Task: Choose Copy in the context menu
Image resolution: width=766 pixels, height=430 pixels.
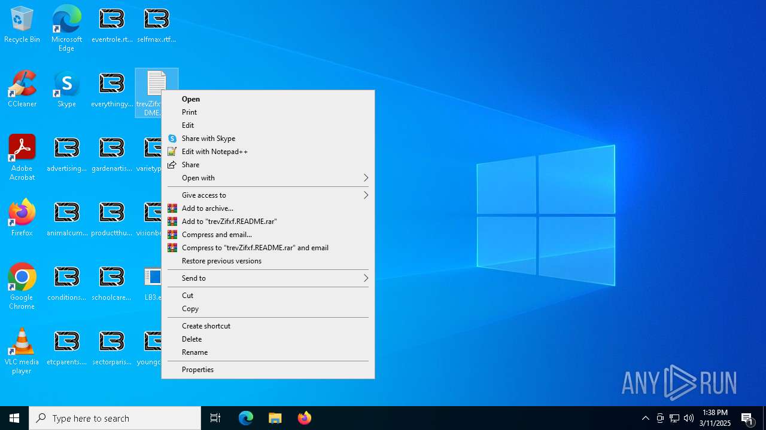Action: point(268,309)
